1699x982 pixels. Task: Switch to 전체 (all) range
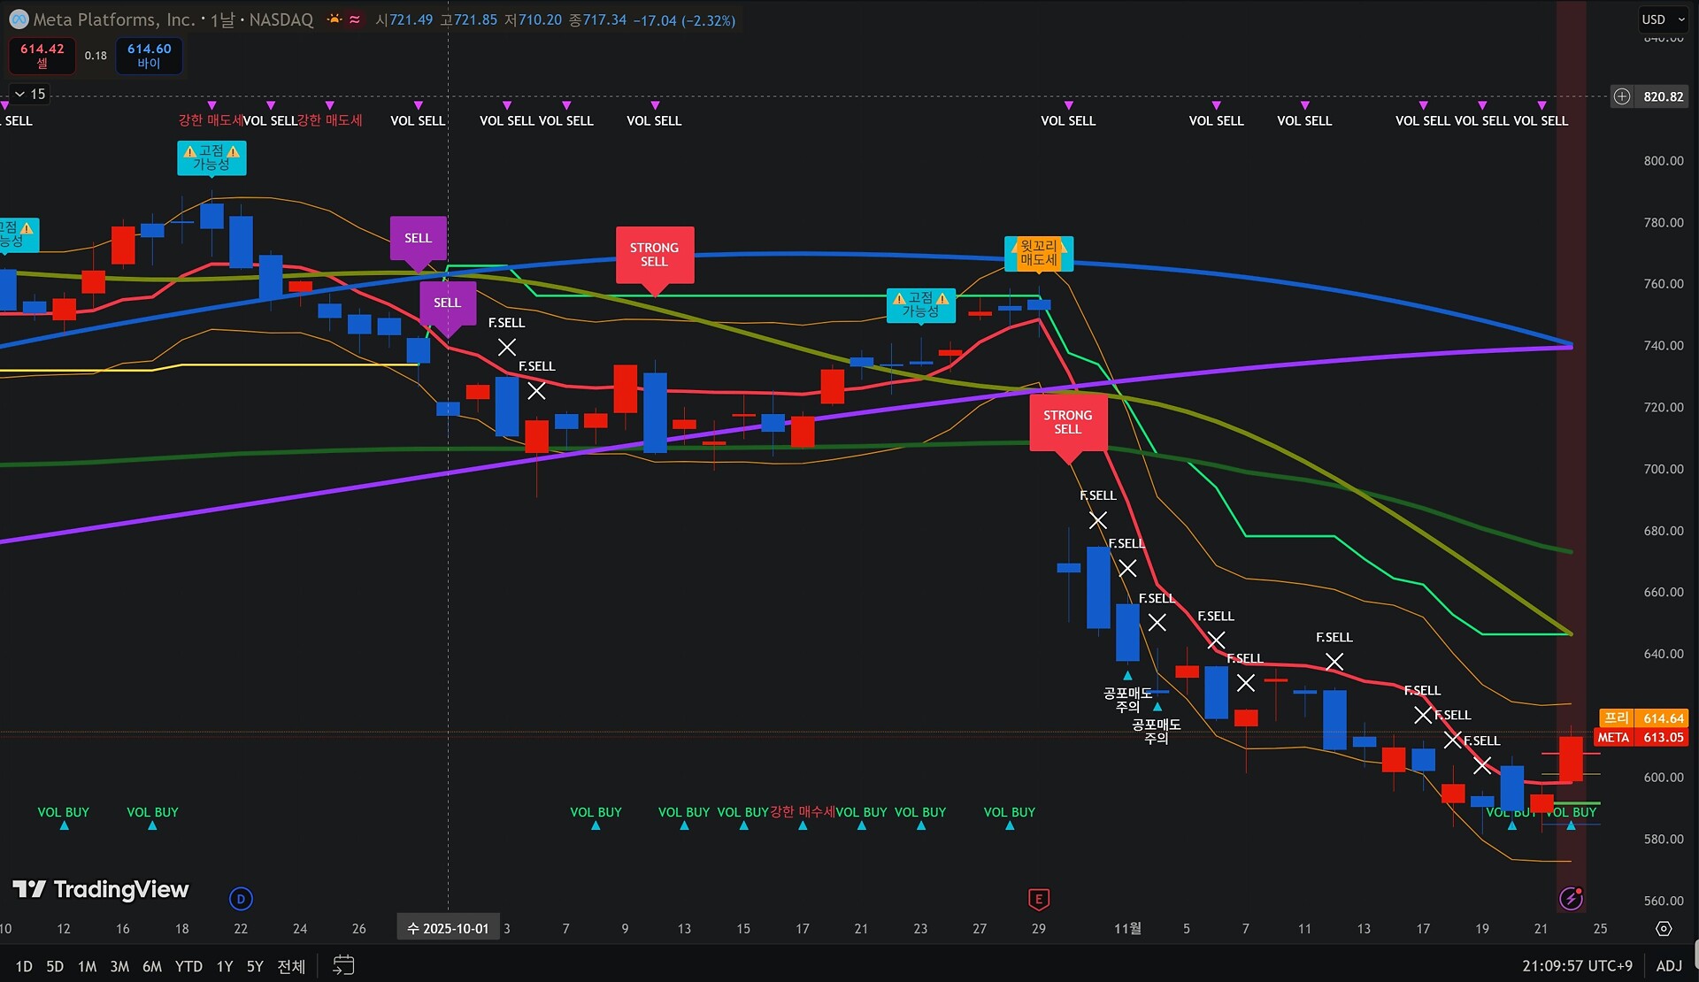pos(291,966)
